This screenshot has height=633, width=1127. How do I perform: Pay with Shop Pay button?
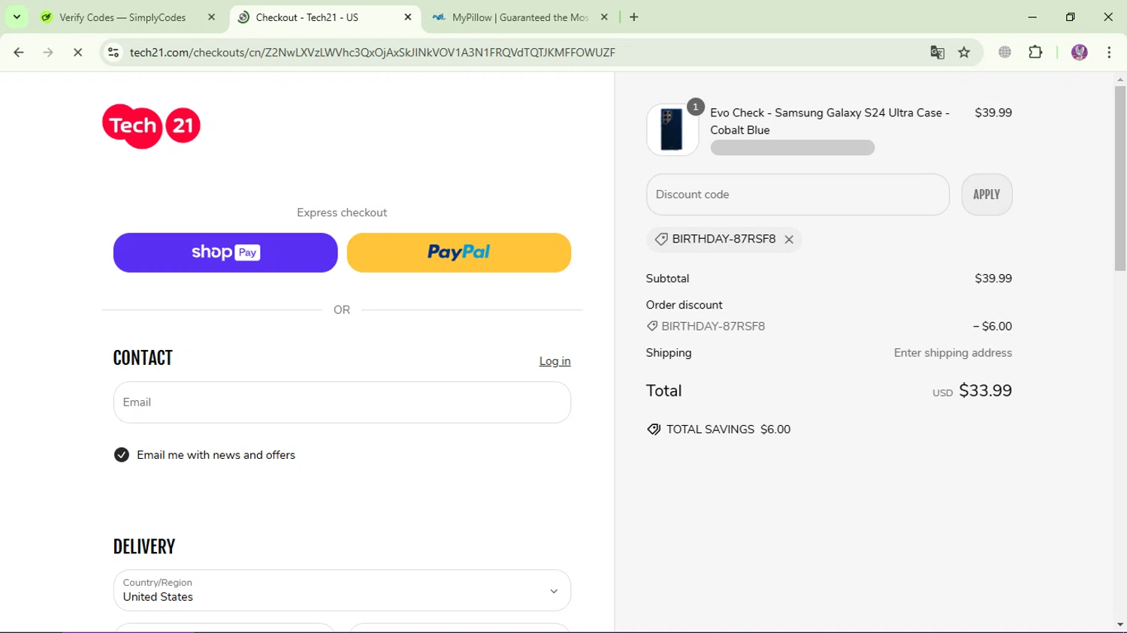point(225,252)
